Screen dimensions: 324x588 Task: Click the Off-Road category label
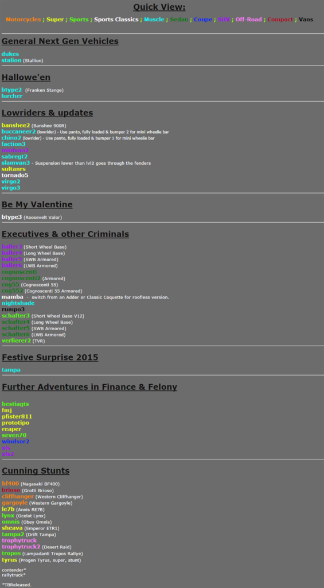pyautogui.click(x=249, y=20)
